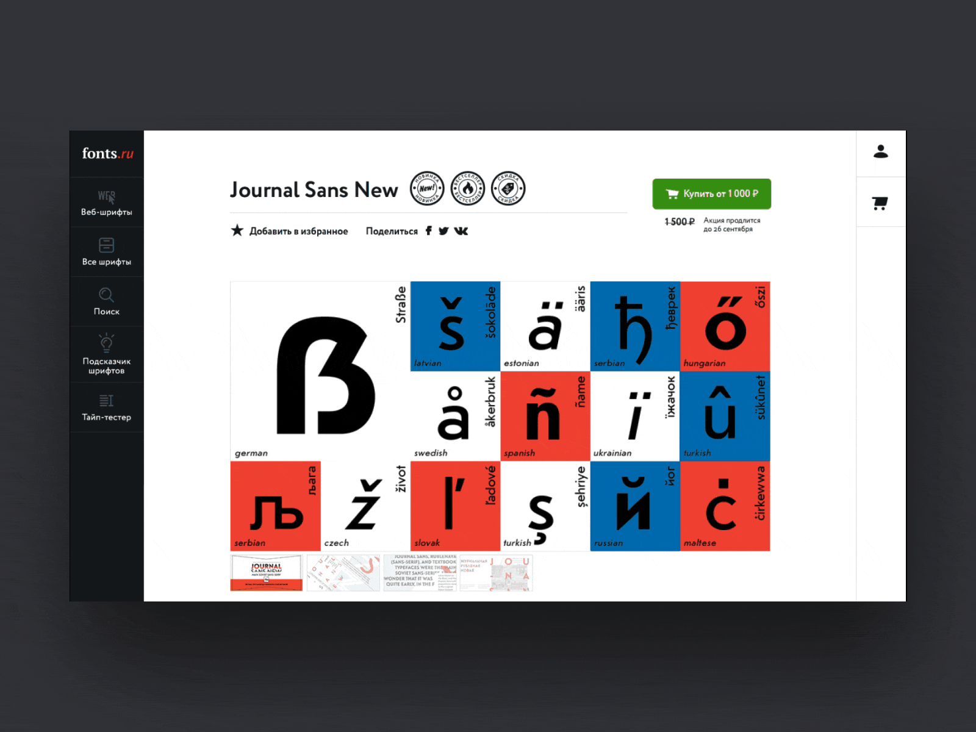This screenshot has height=732, width=976.
Task: Click the red hungarian ő tile
Action: pyautogui.click(x=725, y=326)
